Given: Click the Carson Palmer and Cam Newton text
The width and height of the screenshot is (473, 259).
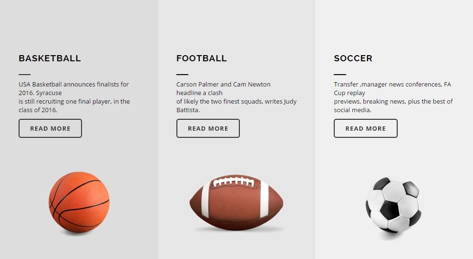Looking at the screenshot, I should coord(236,97).
